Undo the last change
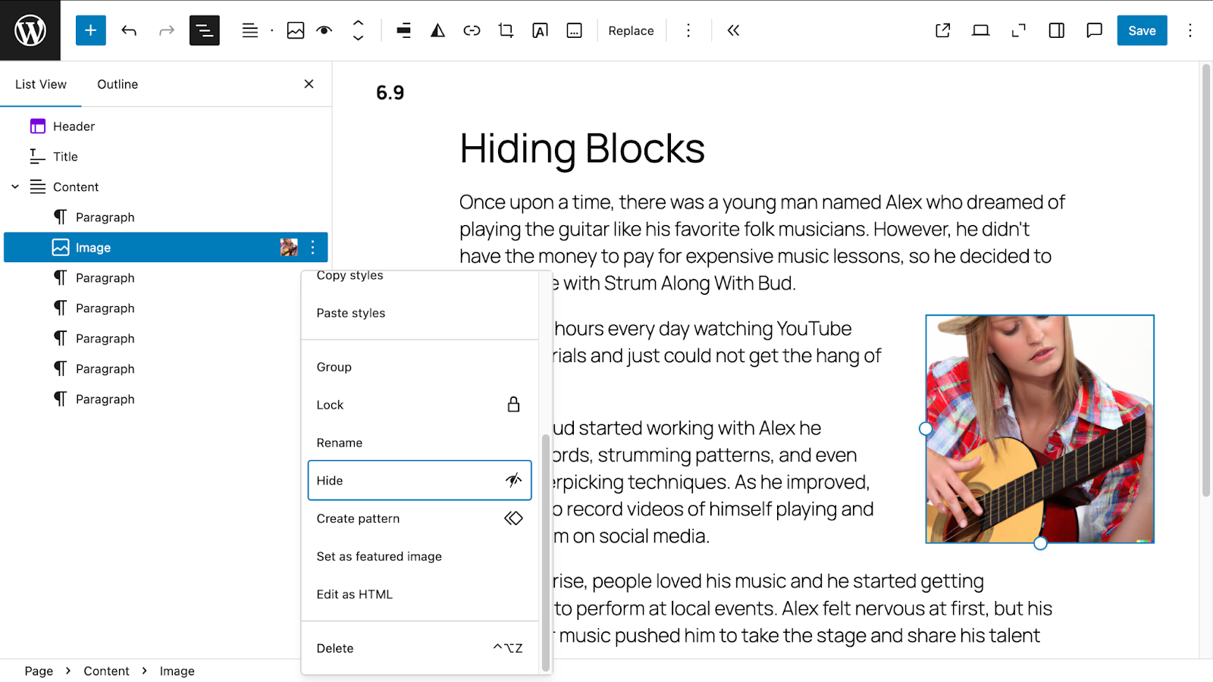This screenshot has height=682, width=1213. coord(128,30)
